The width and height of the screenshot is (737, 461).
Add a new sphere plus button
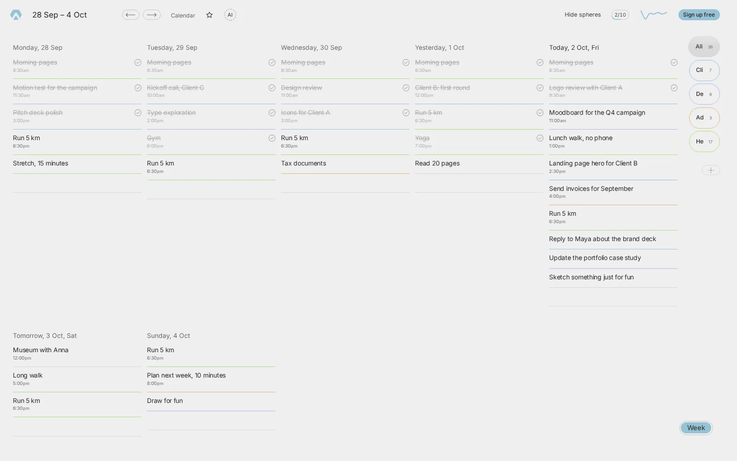click(x=711, y=170)
